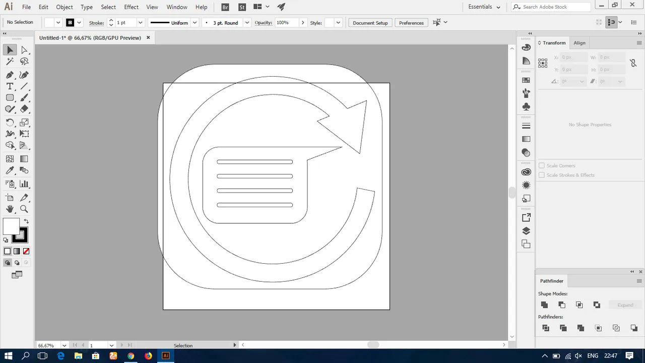This screenshot has width=645, height=363.
Task: Choose the Scale tool
Action: pyautogui.click(x=24, y=123)
